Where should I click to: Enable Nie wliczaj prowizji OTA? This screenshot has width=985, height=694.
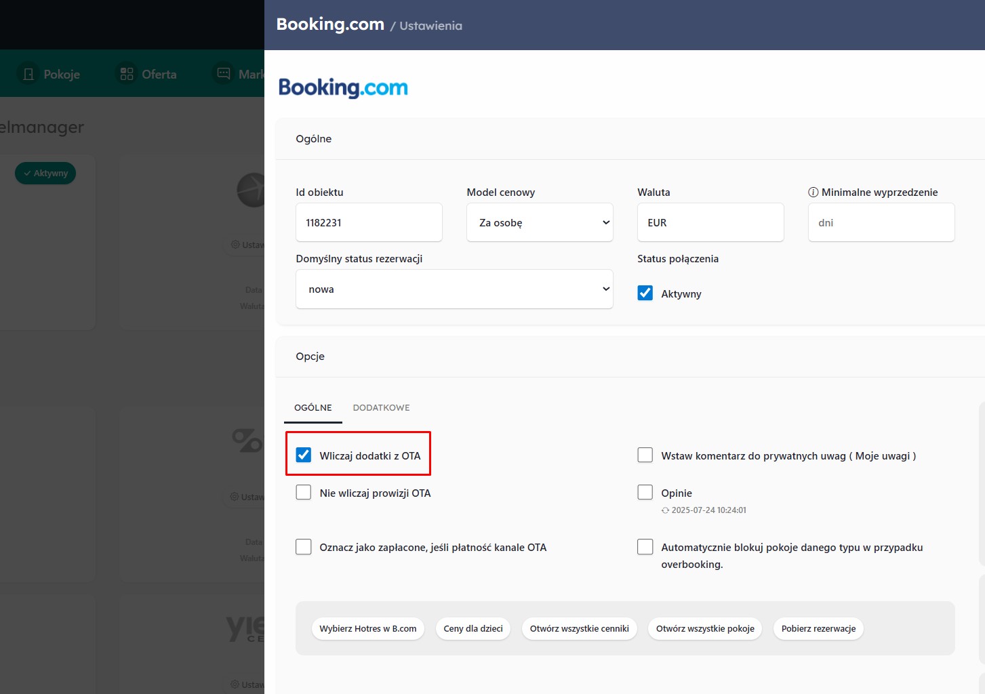(x=304, y=492)
